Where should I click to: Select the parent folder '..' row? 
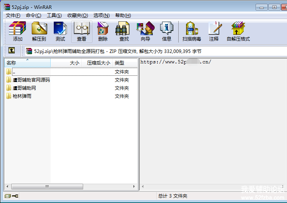tap(72, 72)
